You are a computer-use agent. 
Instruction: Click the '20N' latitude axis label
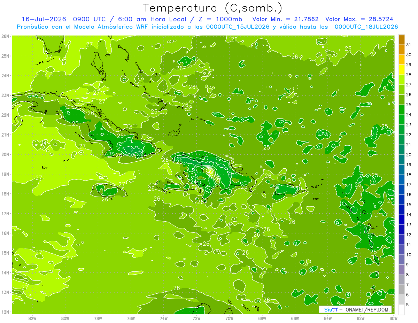(x=5, y=154)
